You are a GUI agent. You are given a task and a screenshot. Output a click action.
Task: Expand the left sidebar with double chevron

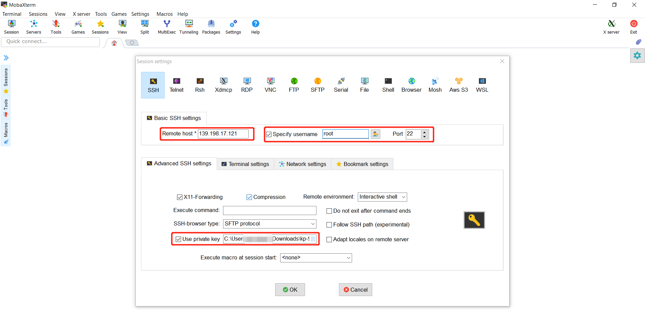click(6, 58)
